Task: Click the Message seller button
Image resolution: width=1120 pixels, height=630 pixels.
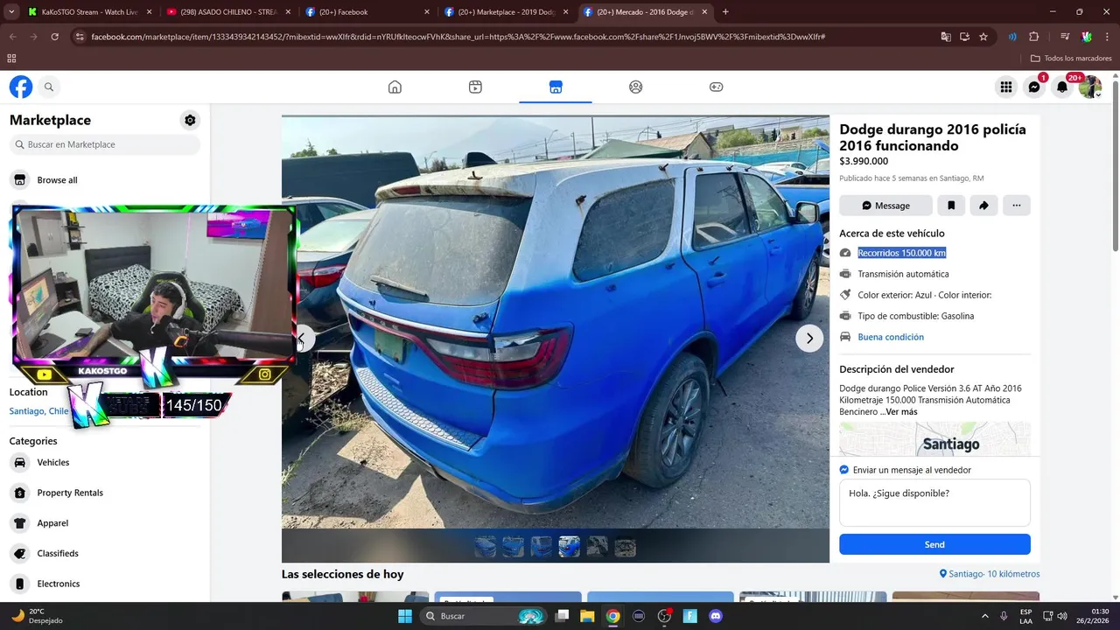Action: [885, 206]
